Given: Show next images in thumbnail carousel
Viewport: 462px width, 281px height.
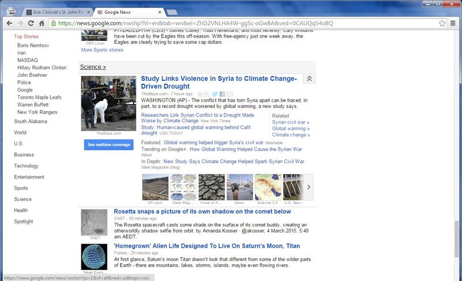Looking at the screenshot, I should [309, 187].
